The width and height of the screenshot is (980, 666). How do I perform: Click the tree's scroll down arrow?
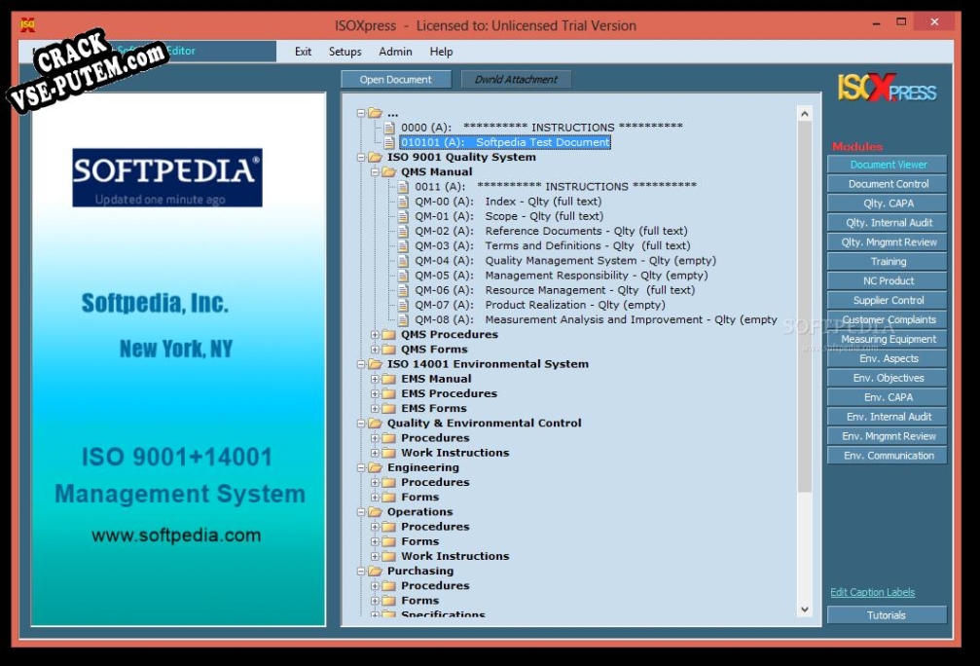pyautogui.click(x=805, y=610)
